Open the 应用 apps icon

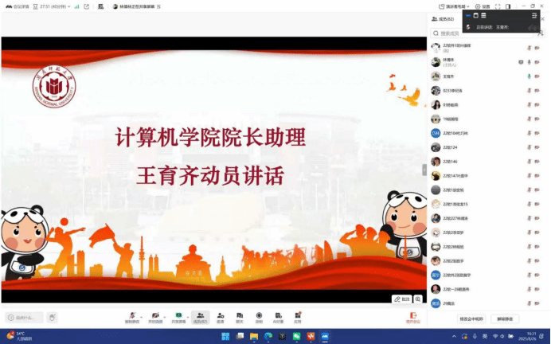(297, 315)
